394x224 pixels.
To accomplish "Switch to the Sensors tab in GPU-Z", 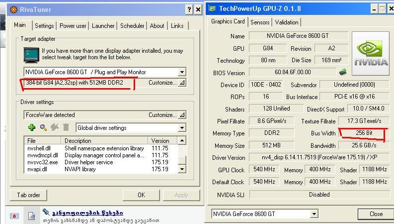I will coord(260,22).
